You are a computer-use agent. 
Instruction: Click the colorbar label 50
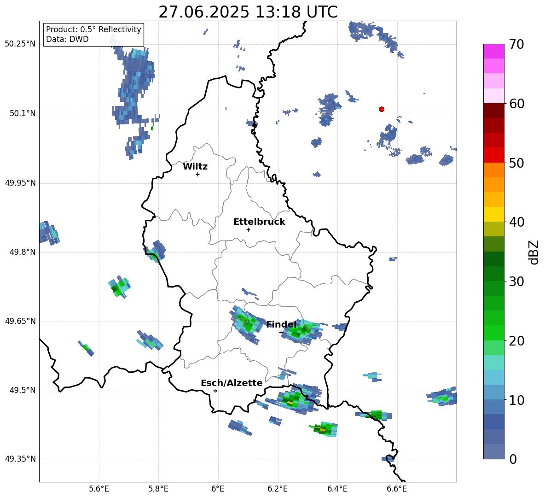click(x=516, y=163)
